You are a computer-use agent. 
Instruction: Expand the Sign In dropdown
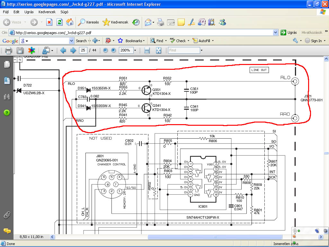point(325,41)
